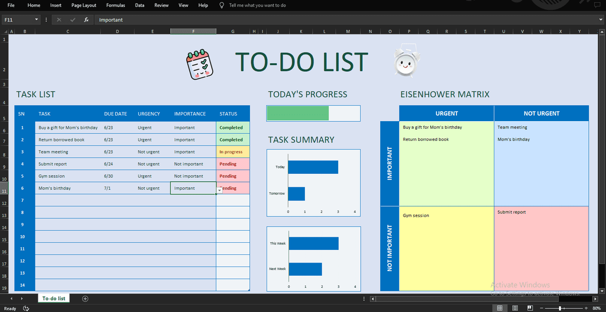Click the horizontal scrollbar right arrow
This screenshot has width=606, height=312.
tap(595, 298)
